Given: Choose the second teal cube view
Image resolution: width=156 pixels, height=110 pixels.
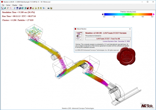Looking at the screenshot, I should point(25,8).
